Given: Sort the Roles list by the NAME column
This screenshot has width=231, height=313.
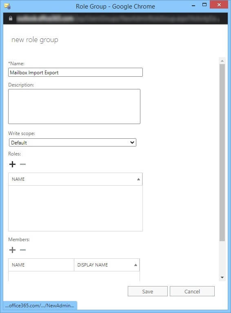Looking at the screenshot, I should pos(75,179).
